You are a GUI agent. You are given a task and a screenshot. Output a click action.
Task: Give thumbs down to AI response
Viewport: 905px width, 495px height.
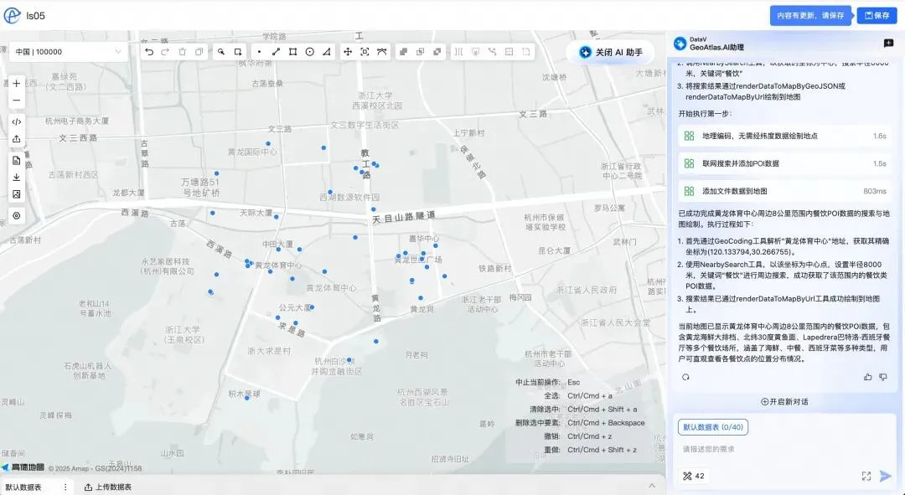click(883, 377)
